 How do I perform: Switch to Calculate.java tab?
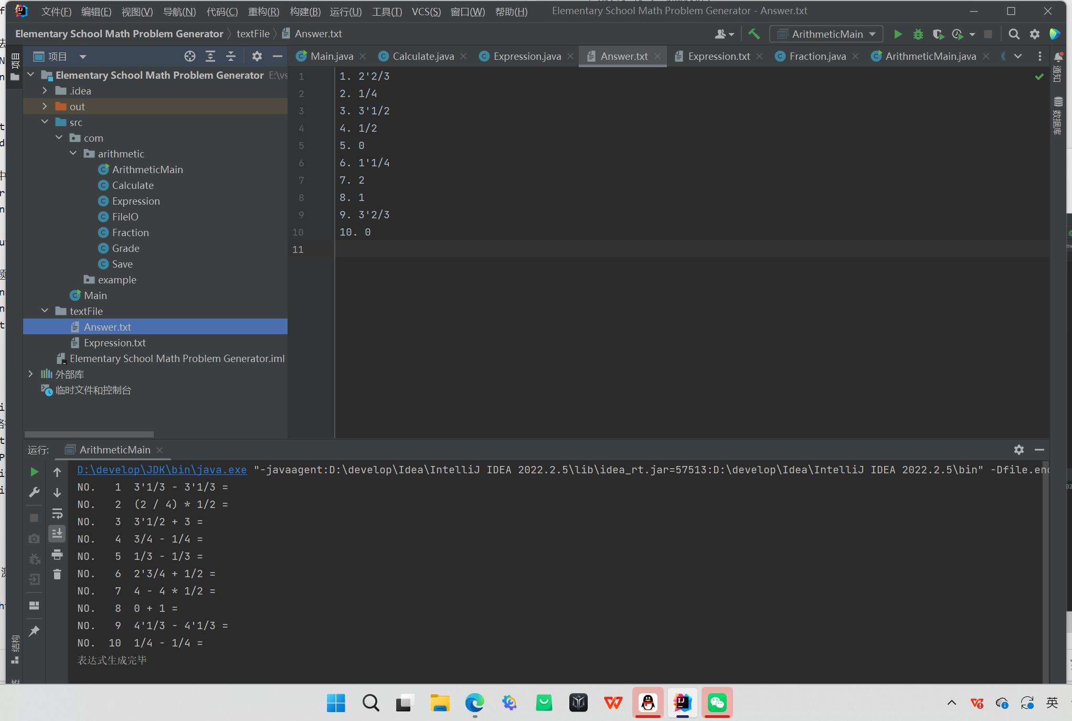pyautogui.click(x=422, y=56)
